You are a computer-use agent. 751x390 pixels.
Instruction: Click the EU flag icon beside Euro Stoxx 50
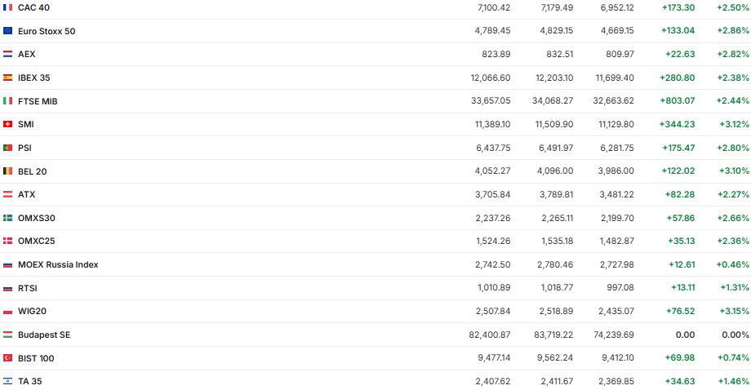tap(8, 31)
